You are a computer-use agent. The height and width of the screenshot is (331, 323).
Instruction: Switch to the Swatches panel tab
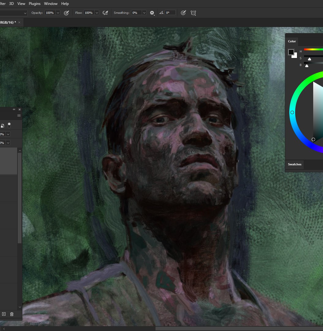tap(295, 164)
